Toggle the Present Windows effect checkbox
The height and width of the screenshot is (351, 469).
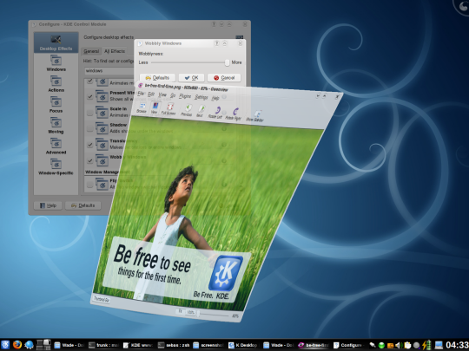(x=89, y=96)
